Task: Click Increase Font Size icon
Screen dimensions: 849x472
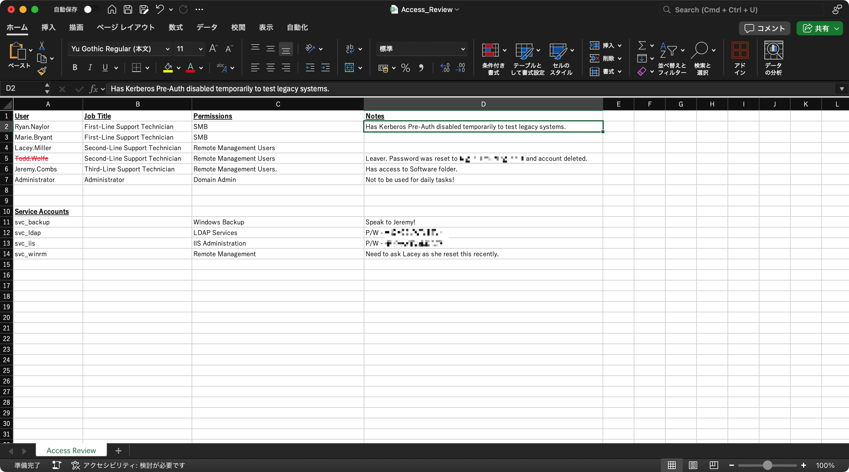Action: click(x=213, y=49)
